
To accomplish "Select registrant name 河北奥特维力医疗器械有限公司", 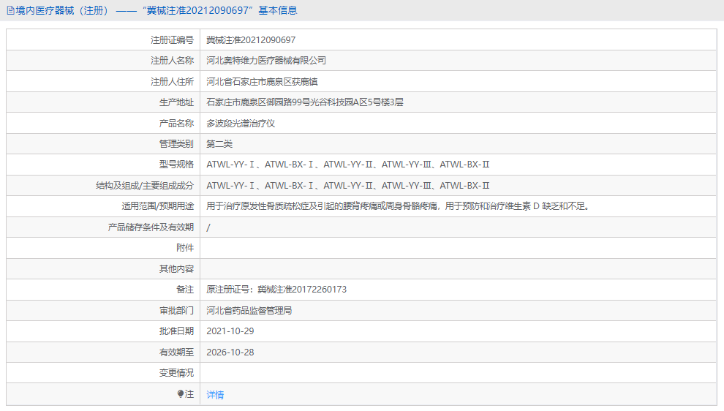I will tap(266, 61).
